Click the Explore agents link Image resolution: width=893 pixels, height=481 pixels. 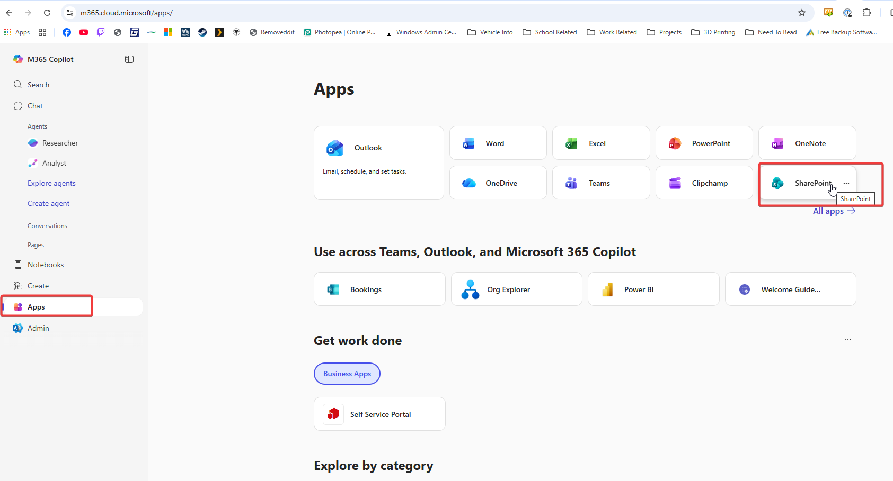(51, 183)
